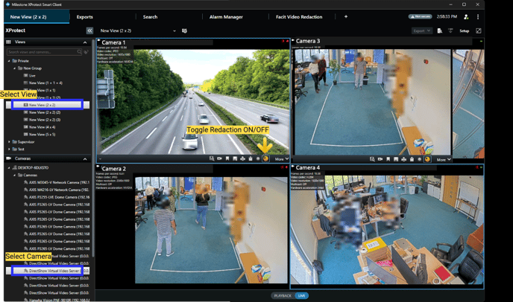The width and height of the screenshot is (513, 302).
Task: Start manual recording on Camera 1
Action: pyautogui.click(x=219, y=159)
